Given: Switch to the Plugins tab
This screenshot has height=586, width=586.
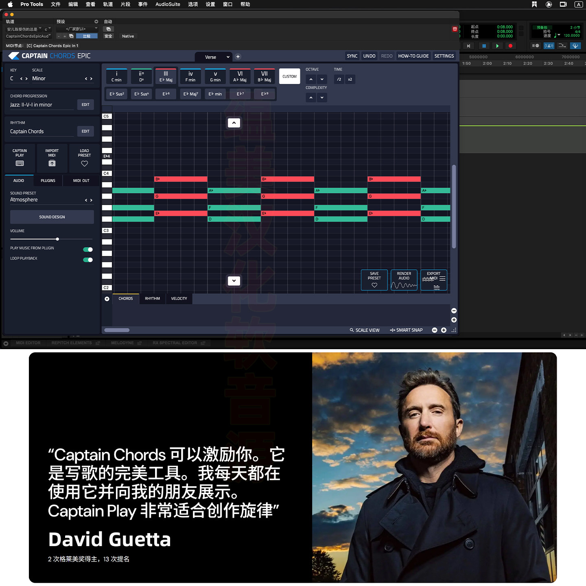Looking at the screenshot, I should (x=48, y=181).
